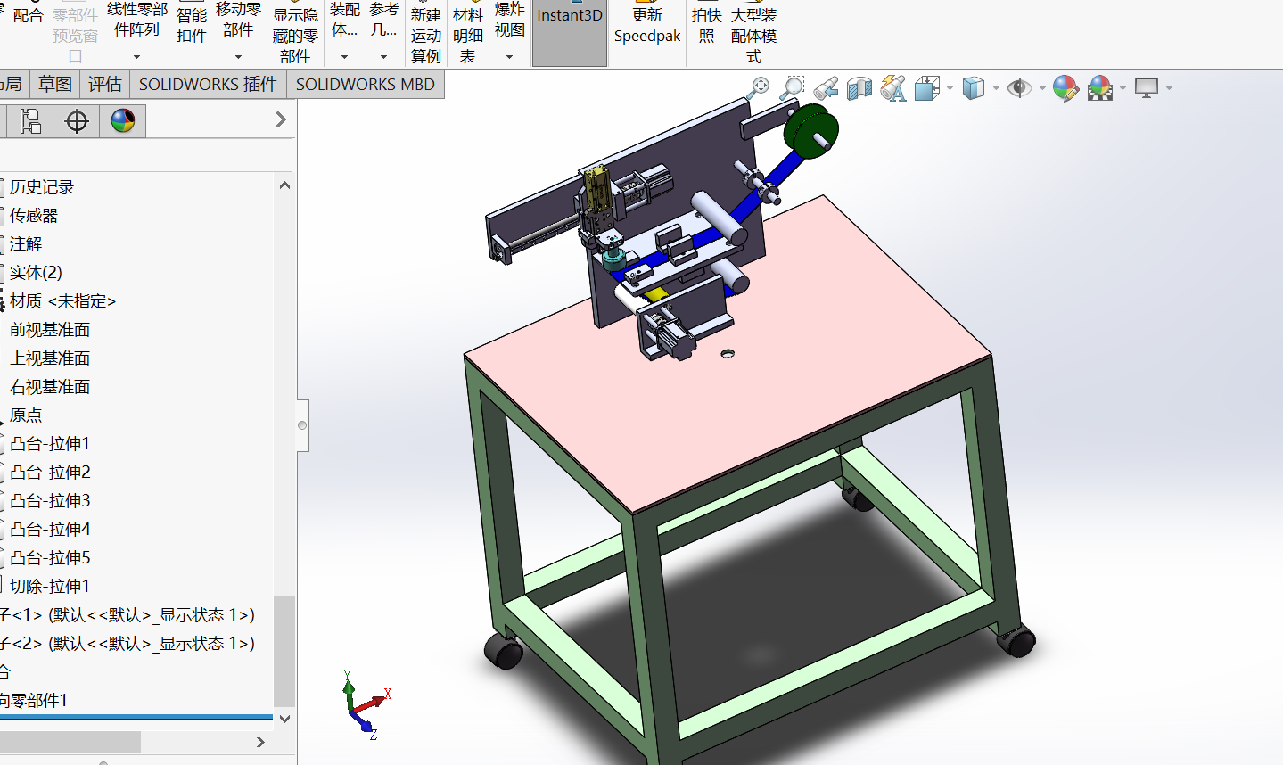Click the Display Style cube icon
Image resolution: width=1283 pixels, height=765 pixels.
[x=974, y=87]
